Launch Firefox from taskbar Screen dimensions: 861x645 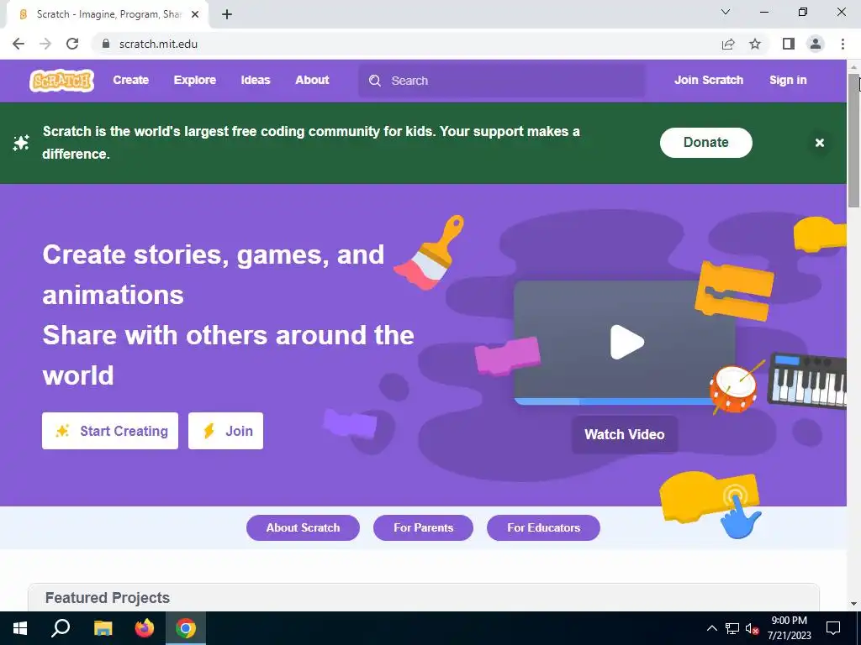point(145,628)
